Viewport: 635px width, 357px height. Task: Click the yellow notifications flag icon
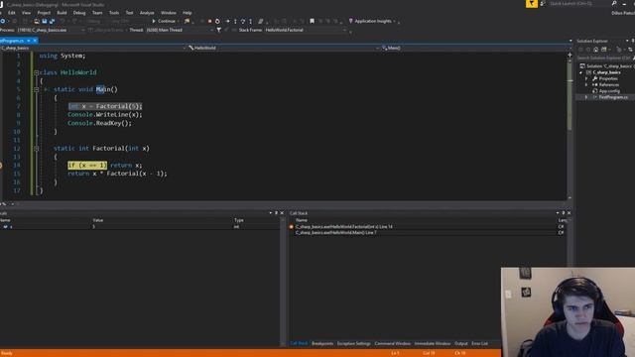click(532, 4)
